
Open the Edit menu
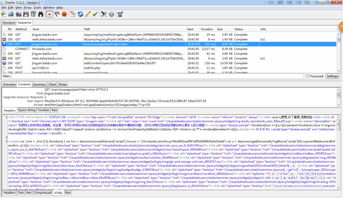(11, 8)
